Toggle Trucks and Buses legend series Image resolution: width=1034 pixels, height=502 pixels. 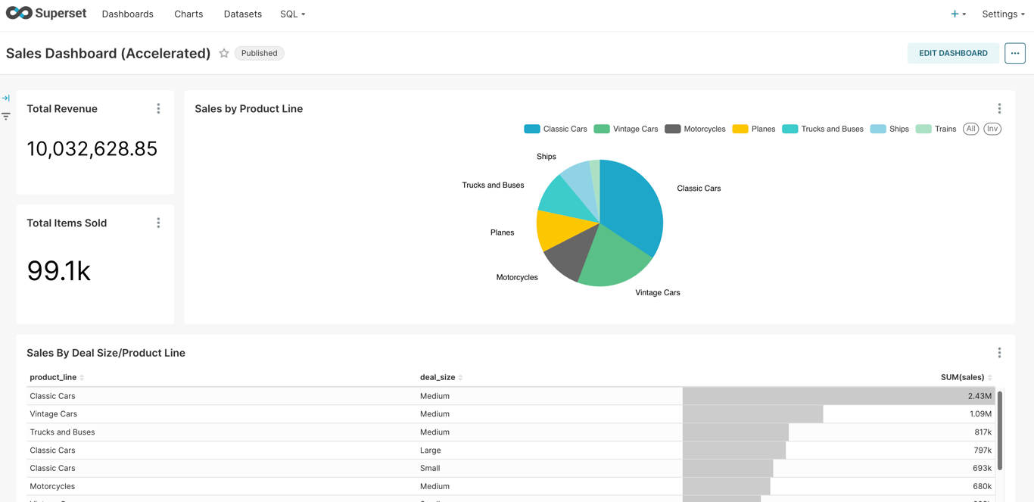(x=823, y=129)
